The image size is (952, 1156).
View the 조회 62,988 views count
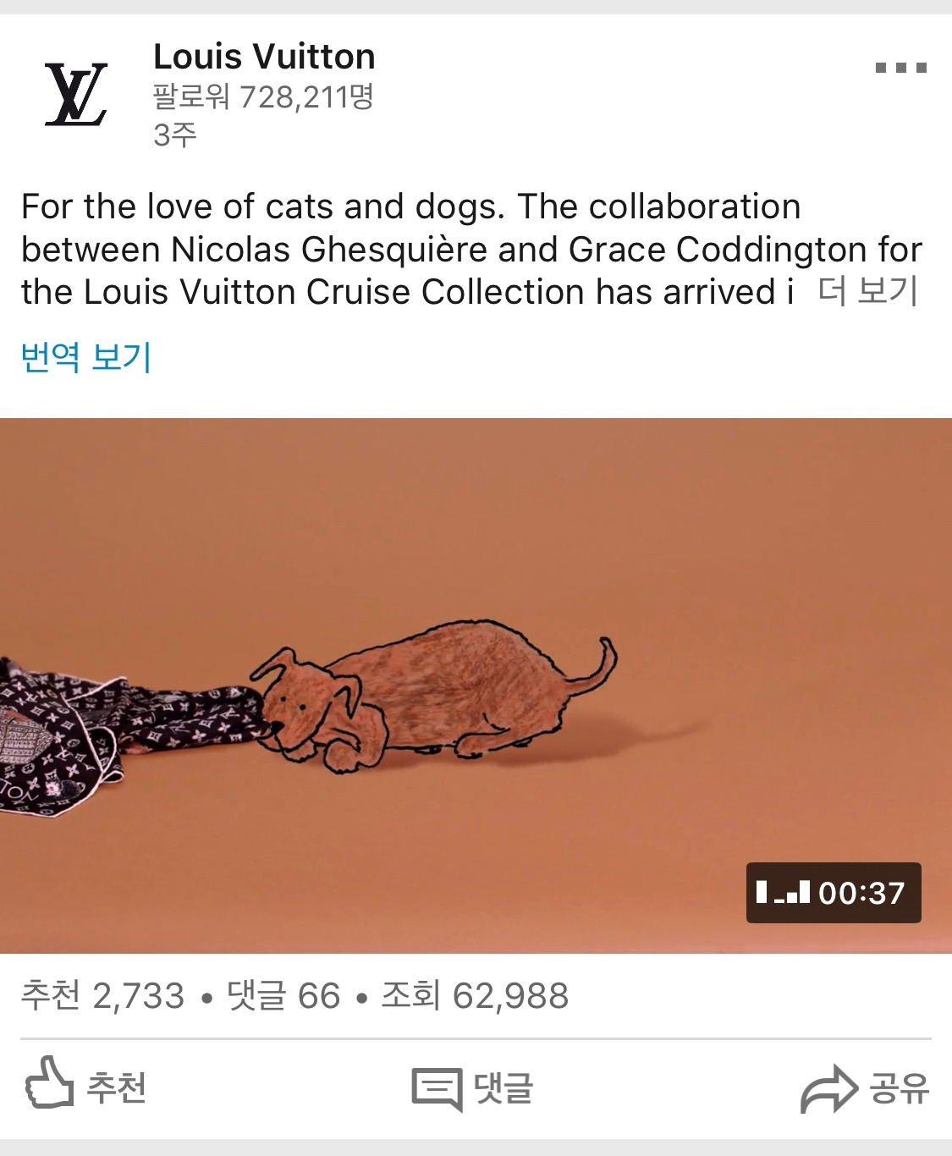coord(475,995)
